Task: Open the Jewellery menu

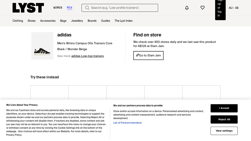Action: coord(77,21)
